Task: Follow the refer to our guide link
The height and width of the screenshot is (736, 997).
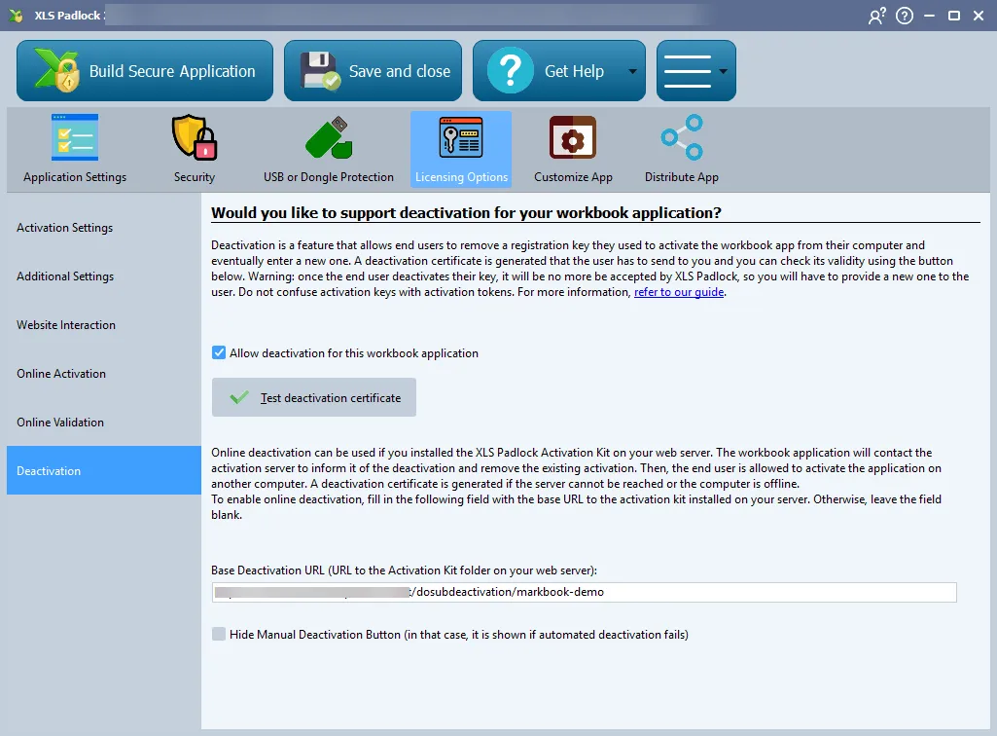Action: click(679, 292)
